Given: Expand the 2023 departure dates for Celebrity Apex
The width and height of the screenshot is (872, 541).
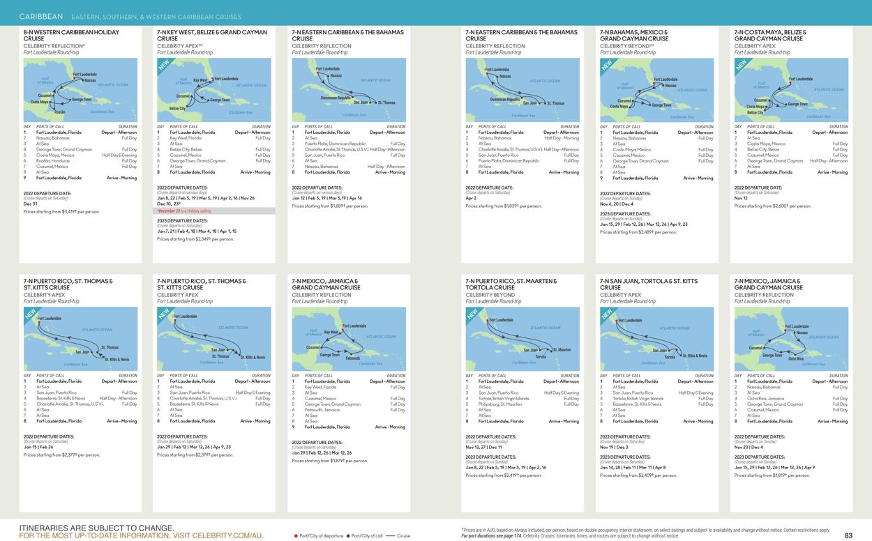Looking at the screenshot, I should [x=183, y=221].
